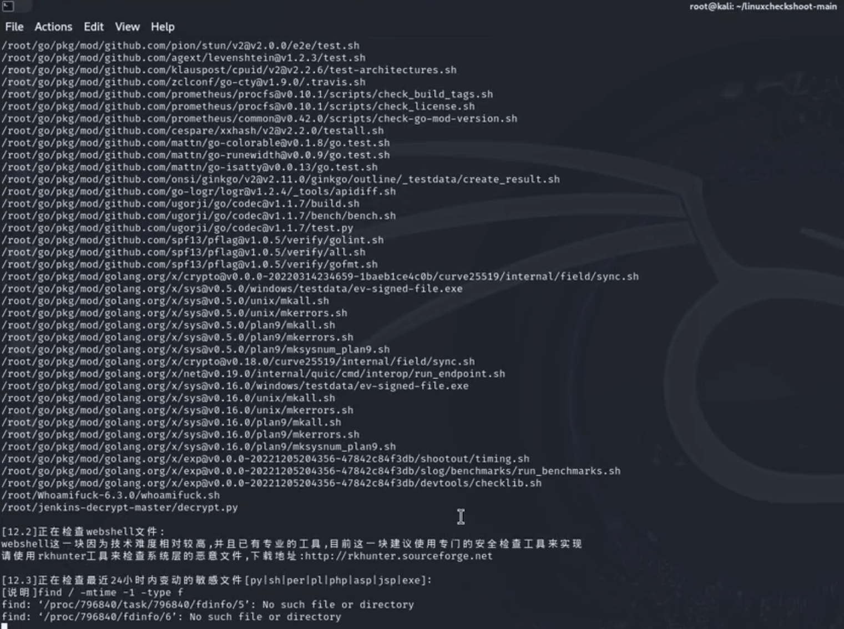Select the prometheus check-go-mod-version.sh line

click(260, 119)
